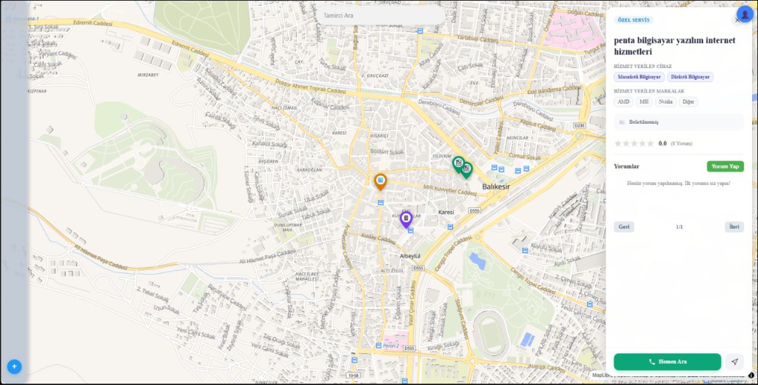758x385 pixels.
Task: Select the Dizüstü Bilgisayar device tag
Action: 690,77
